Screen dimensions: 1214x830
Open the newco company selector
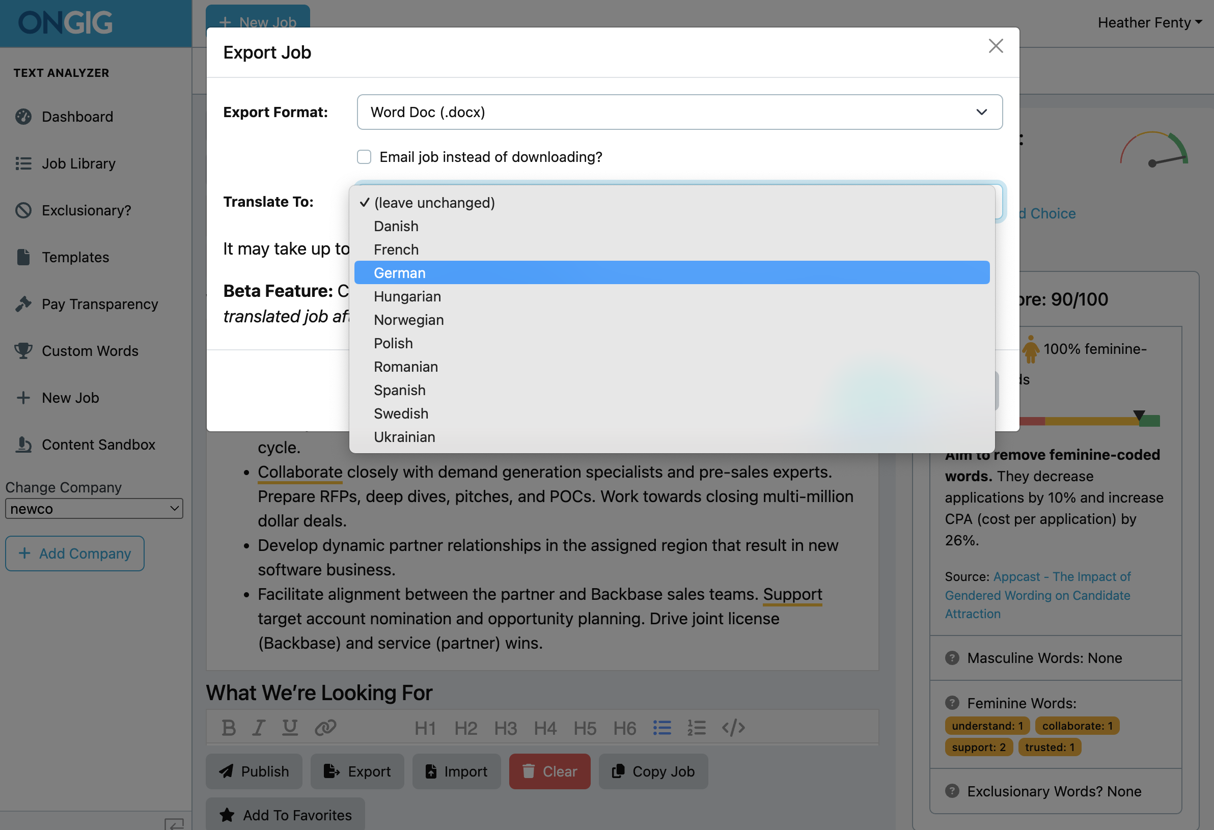(x=94, y=508)
